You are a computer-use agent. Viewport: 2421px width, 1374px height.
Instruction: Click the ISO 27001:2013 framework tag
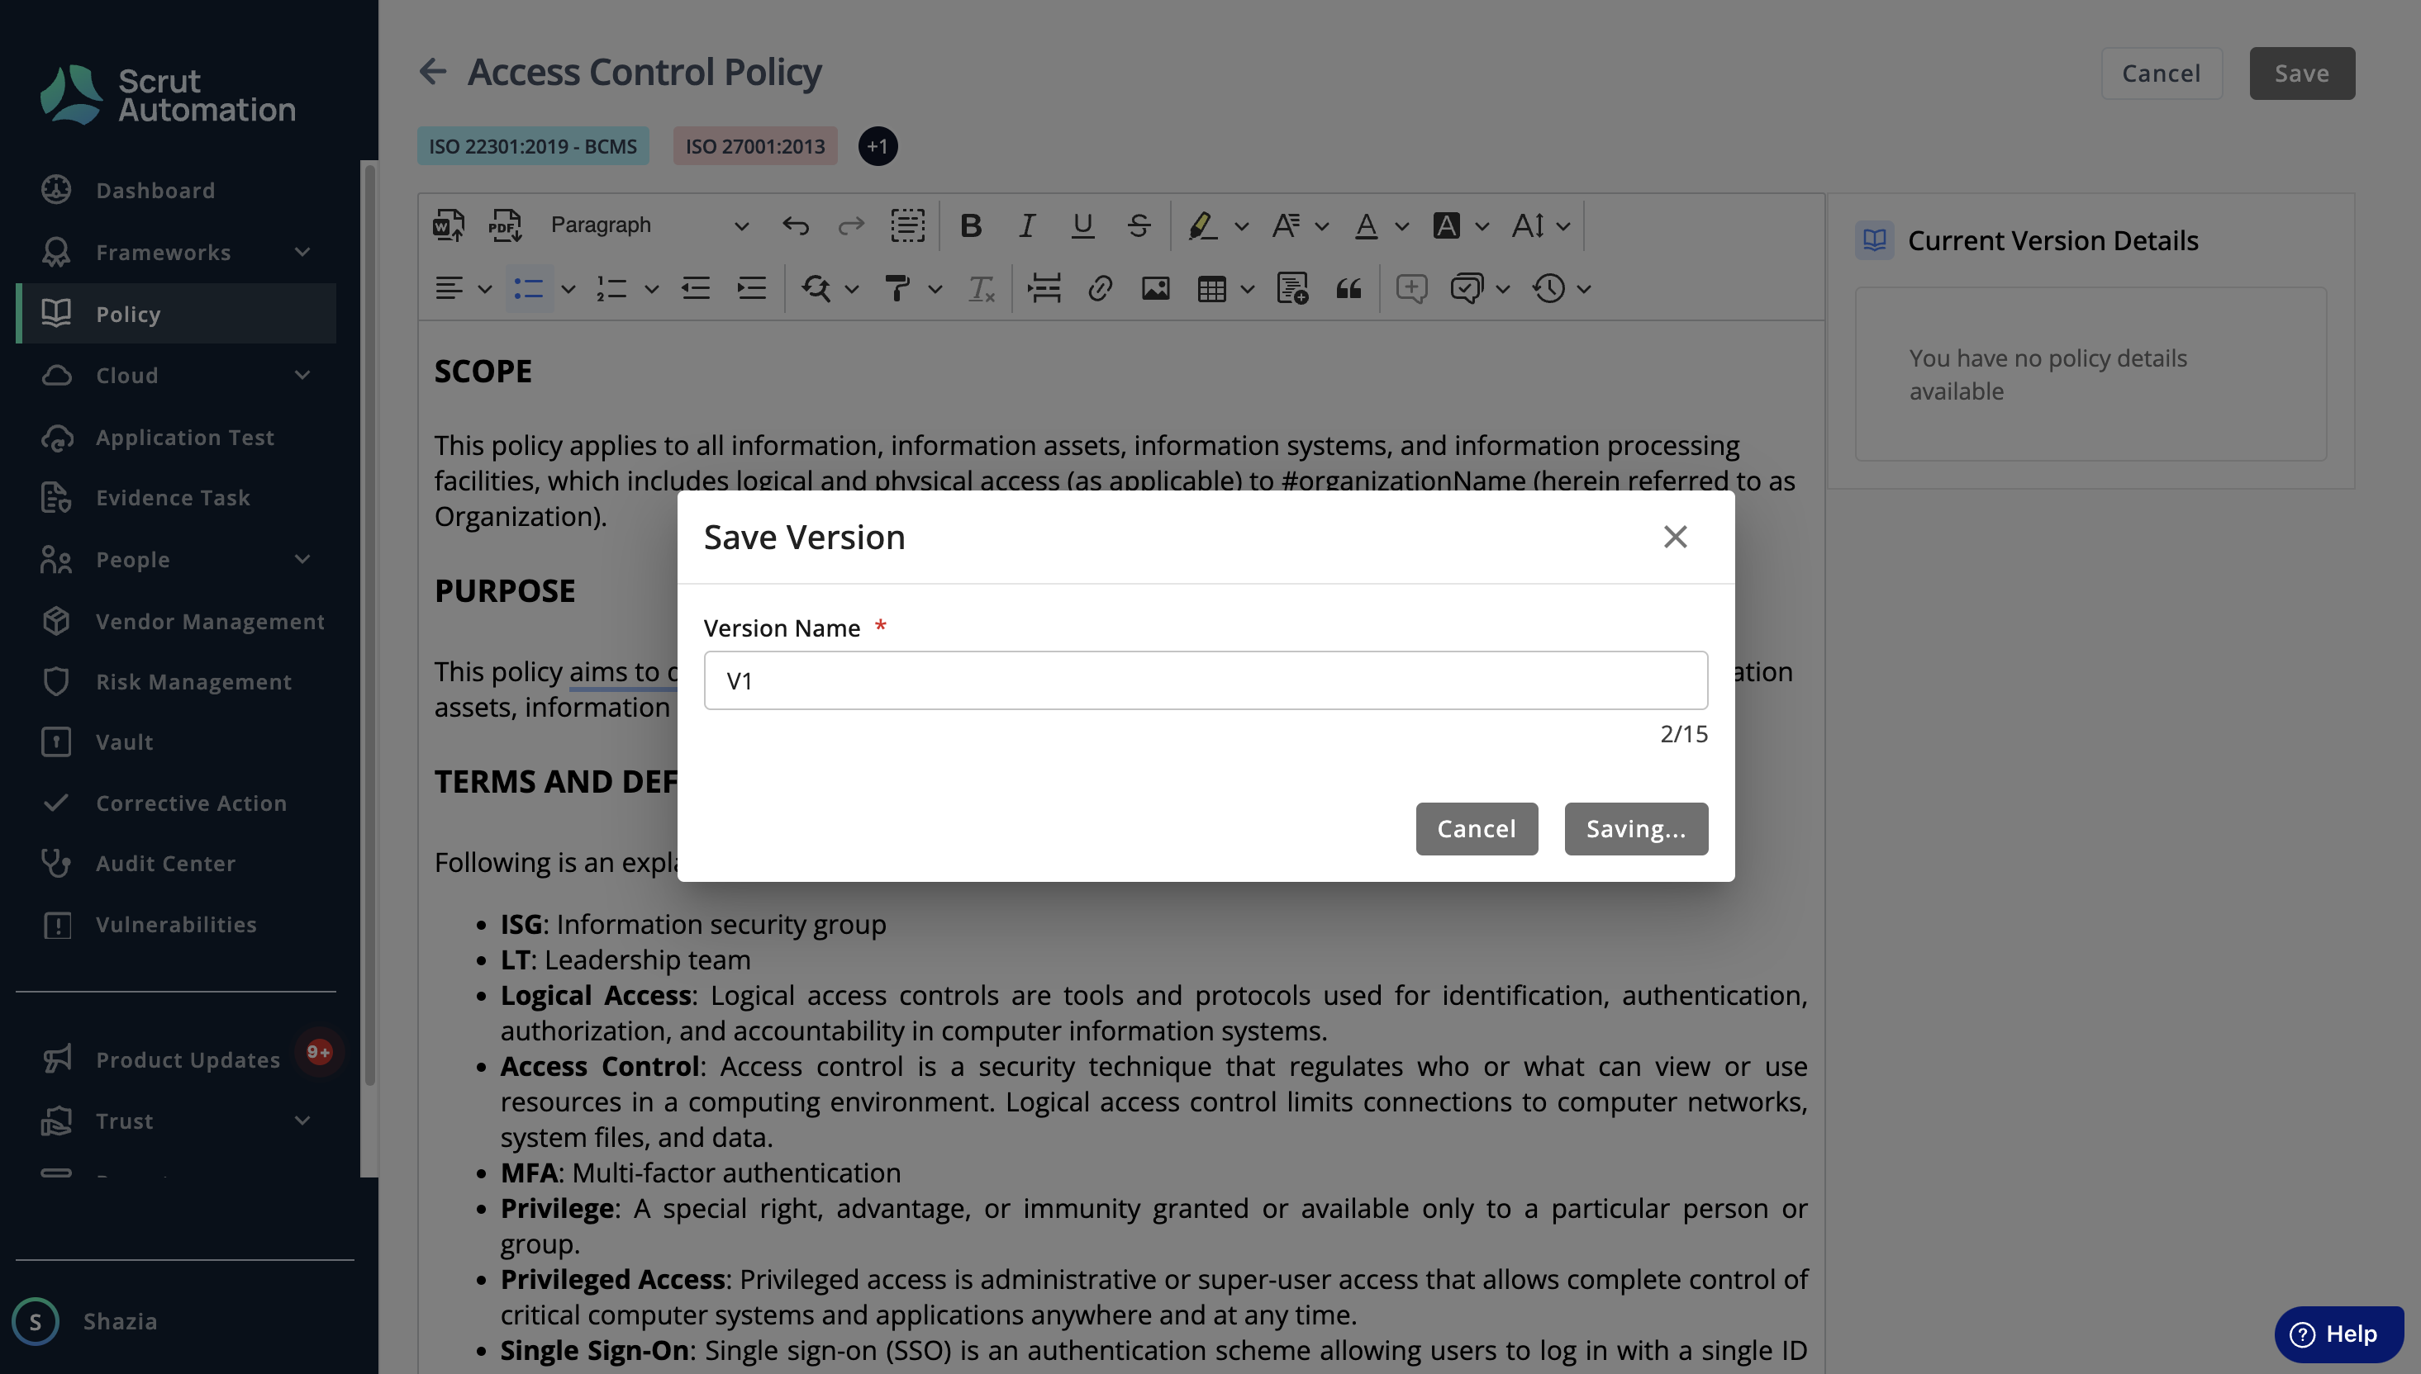click(x=754, y=146)
